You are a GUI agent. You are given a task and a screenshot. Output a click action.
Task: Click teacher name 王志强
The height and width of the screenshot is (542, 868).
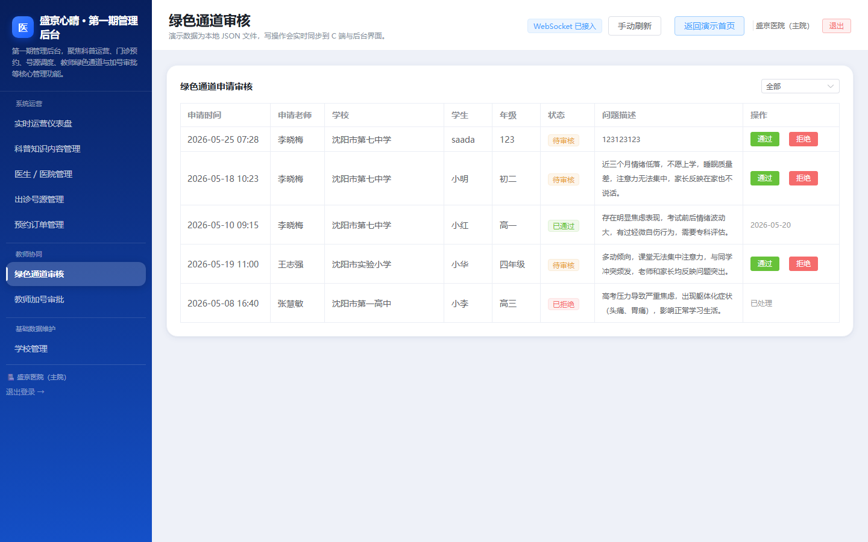tap(291, 264)
